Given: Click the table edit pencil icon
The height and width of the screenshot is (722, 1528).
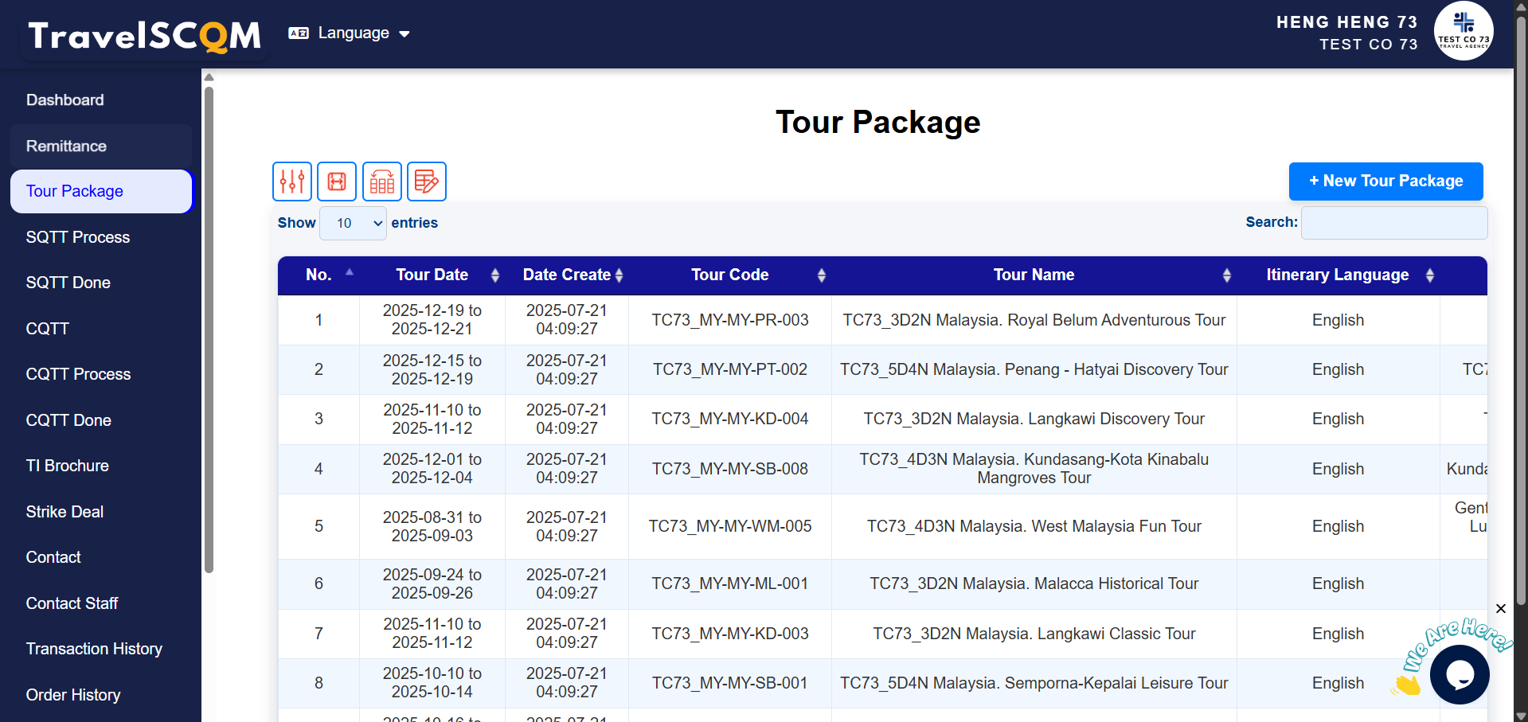Looking at the screenshot, I should coord(427,181).
